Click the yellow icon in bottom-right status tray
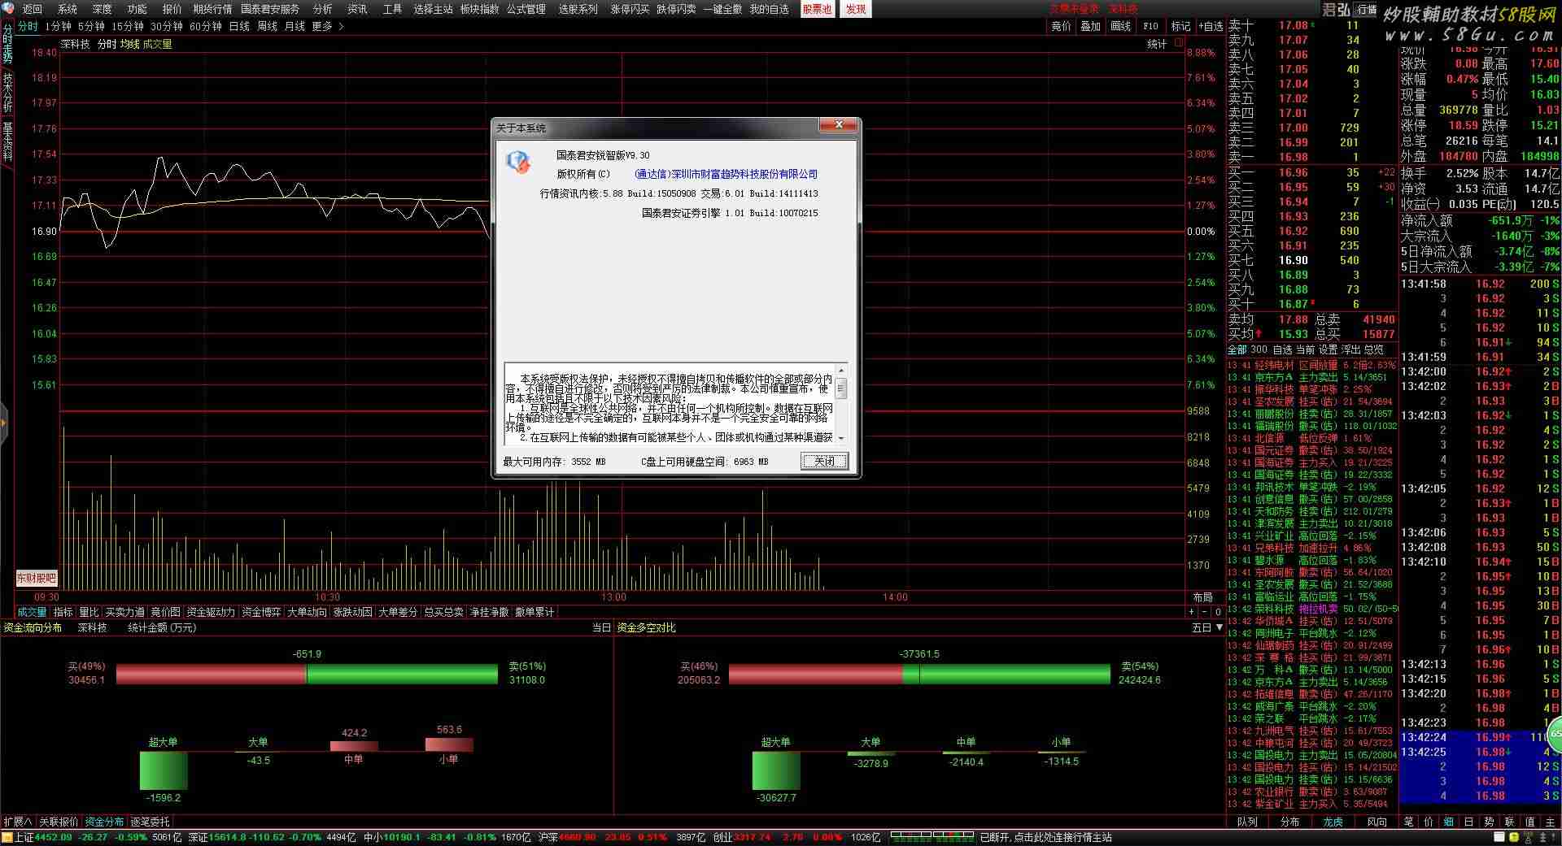This screenshot has width=1562, height=846. tap(1513, 837)
